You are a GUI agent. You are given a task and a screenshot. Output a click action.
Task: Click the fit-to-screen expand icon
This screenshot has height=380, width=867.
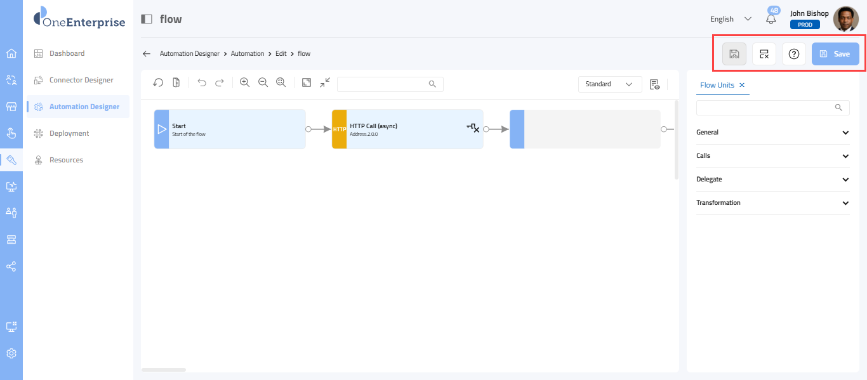point(307,83)
